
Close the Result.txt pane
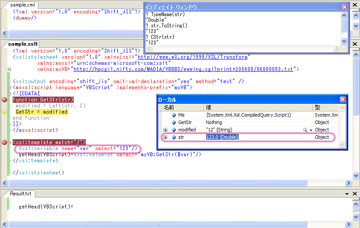[x=355, y=194]
